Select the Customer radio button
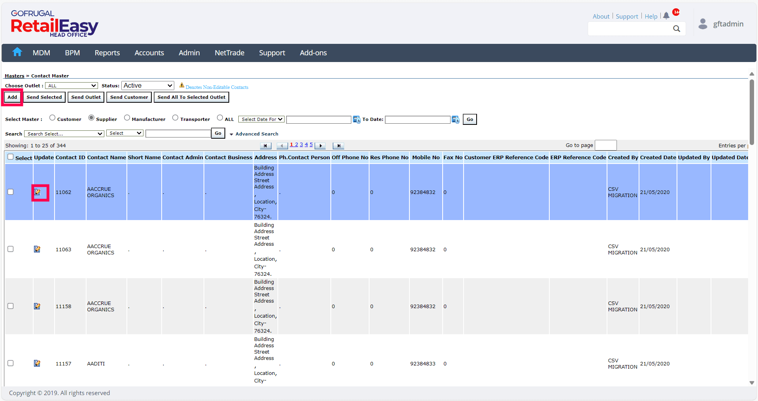This screenshot has height=401, width=758. point(52,118)
